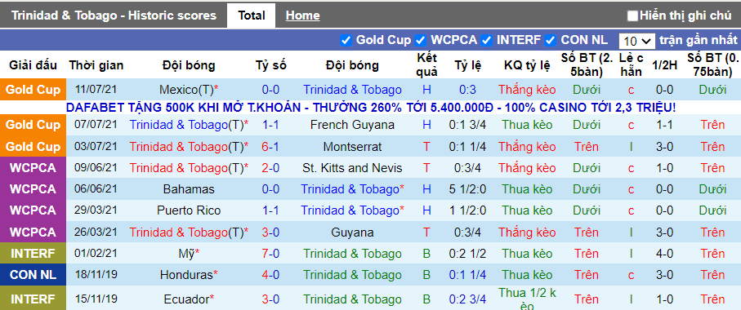Toggle the Gold Cup checkbox

click(346, 41)
